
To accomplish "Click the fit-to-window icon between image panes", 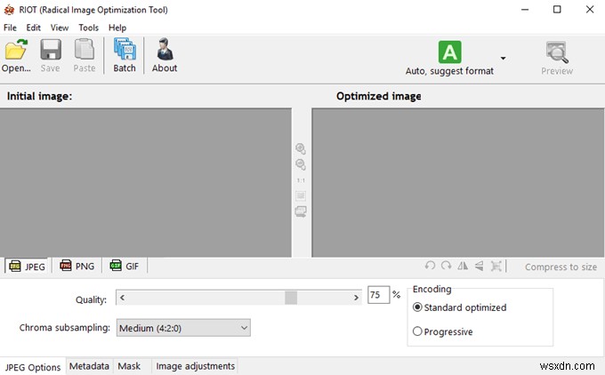I will click(x=301, y=195).
